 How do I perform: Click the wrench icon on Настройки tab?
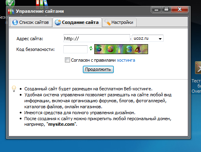click(x=107, y=22)
